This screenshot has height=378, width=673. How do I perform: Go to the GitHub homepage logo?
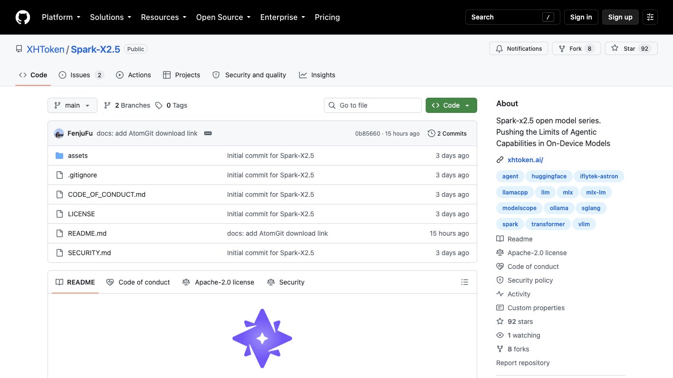click(23, 17)
